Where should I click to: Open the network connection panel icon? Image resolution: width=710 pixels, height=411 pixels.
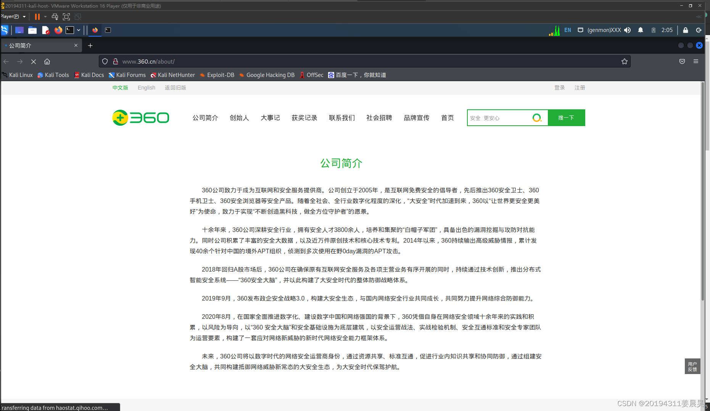(x=580, y=30)
